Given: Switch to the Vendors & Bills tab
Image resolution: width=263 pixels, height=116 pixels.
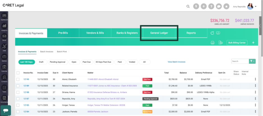Looking at the screenshot, I should pyautogui.click(x=95, y=33).
